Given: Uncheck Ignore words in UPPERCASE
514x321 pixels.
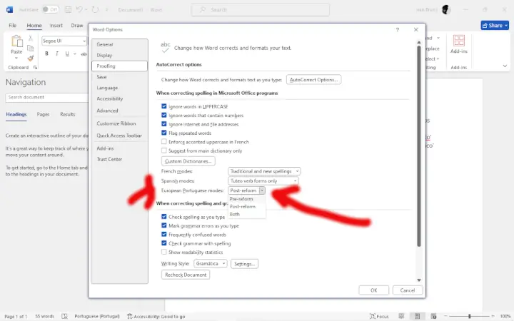Looking at the screenshot, I should 164,106.
